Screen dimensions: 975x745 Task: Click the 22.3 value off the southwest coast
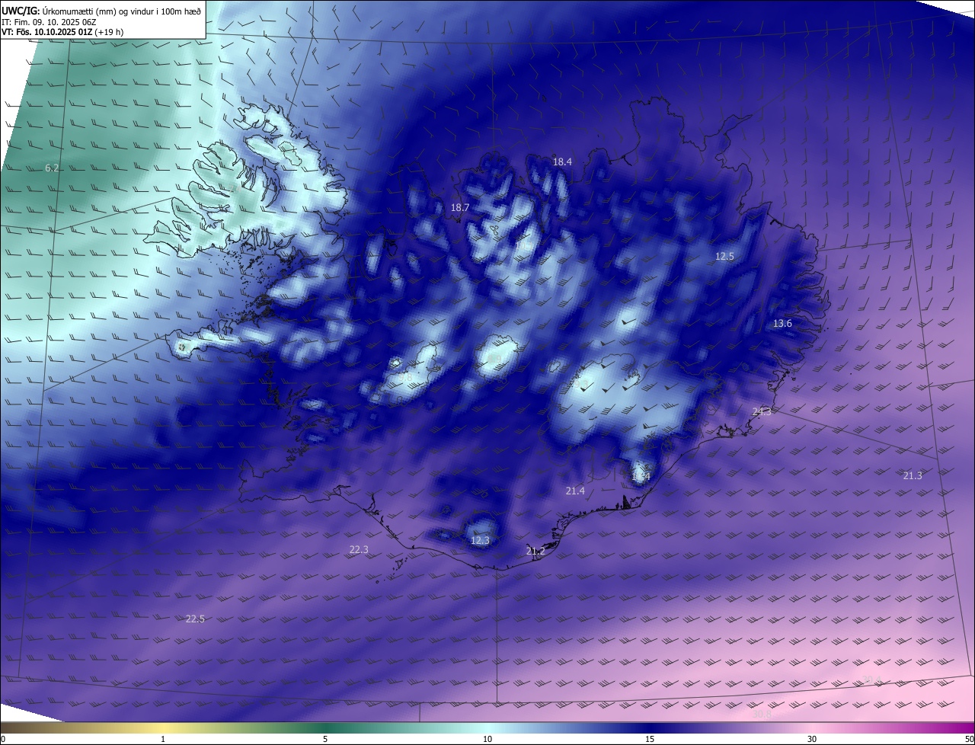359,549
